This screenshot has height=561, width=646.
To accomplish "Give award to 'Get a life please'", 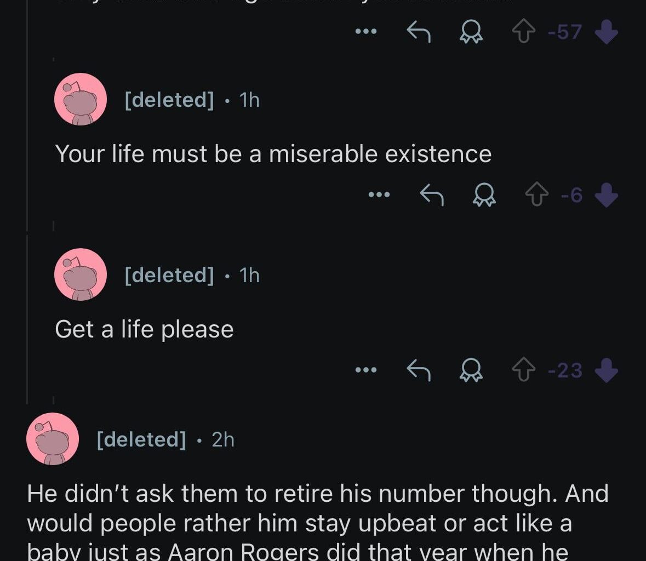I will pos(471,370).
